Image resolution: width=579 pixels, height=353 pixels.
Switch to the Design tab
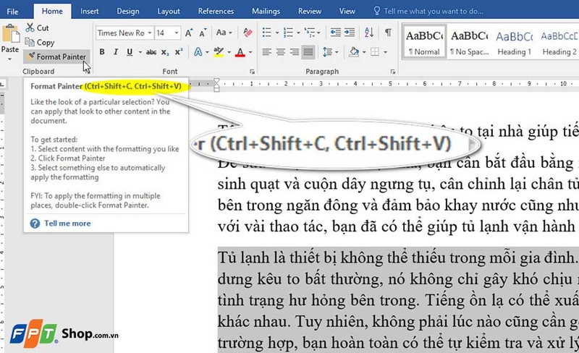pyautogui.click(x=128, y=11)
